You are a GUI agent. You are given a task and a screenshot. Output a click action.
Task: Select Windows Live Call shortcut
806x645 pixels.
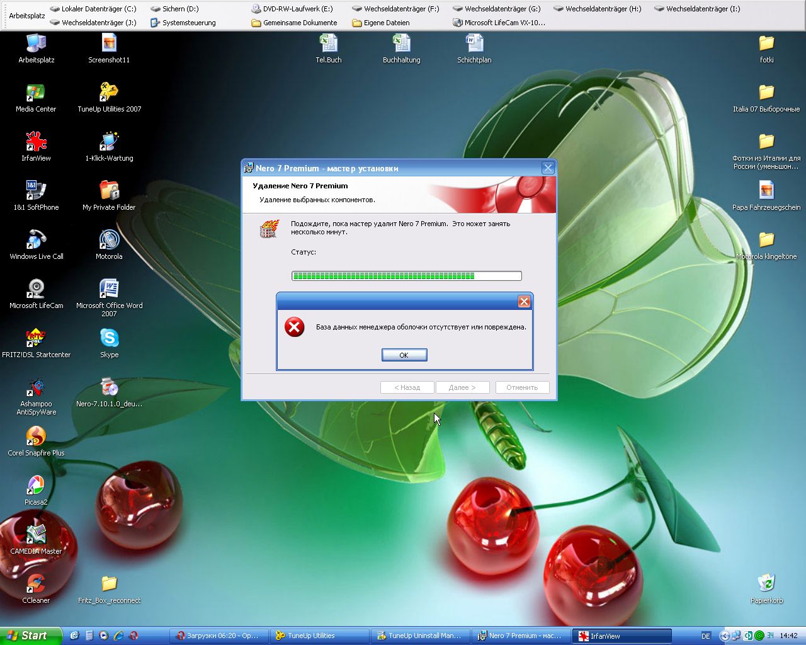tap(36, 245)
